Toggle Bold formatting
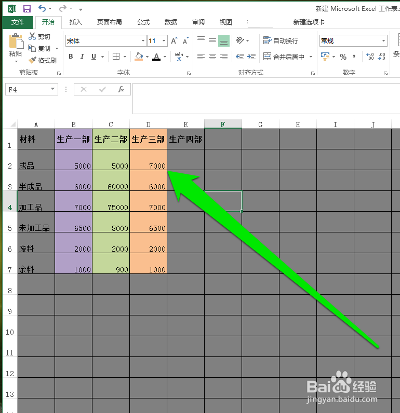 (x=71, y=57)
